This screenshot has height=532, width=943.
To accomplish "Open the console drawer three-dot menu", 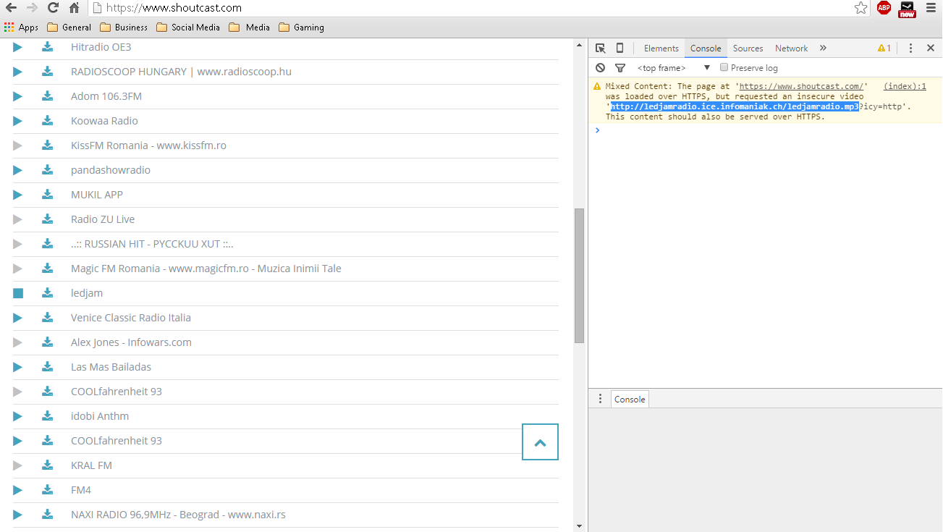I will [600, 399].
